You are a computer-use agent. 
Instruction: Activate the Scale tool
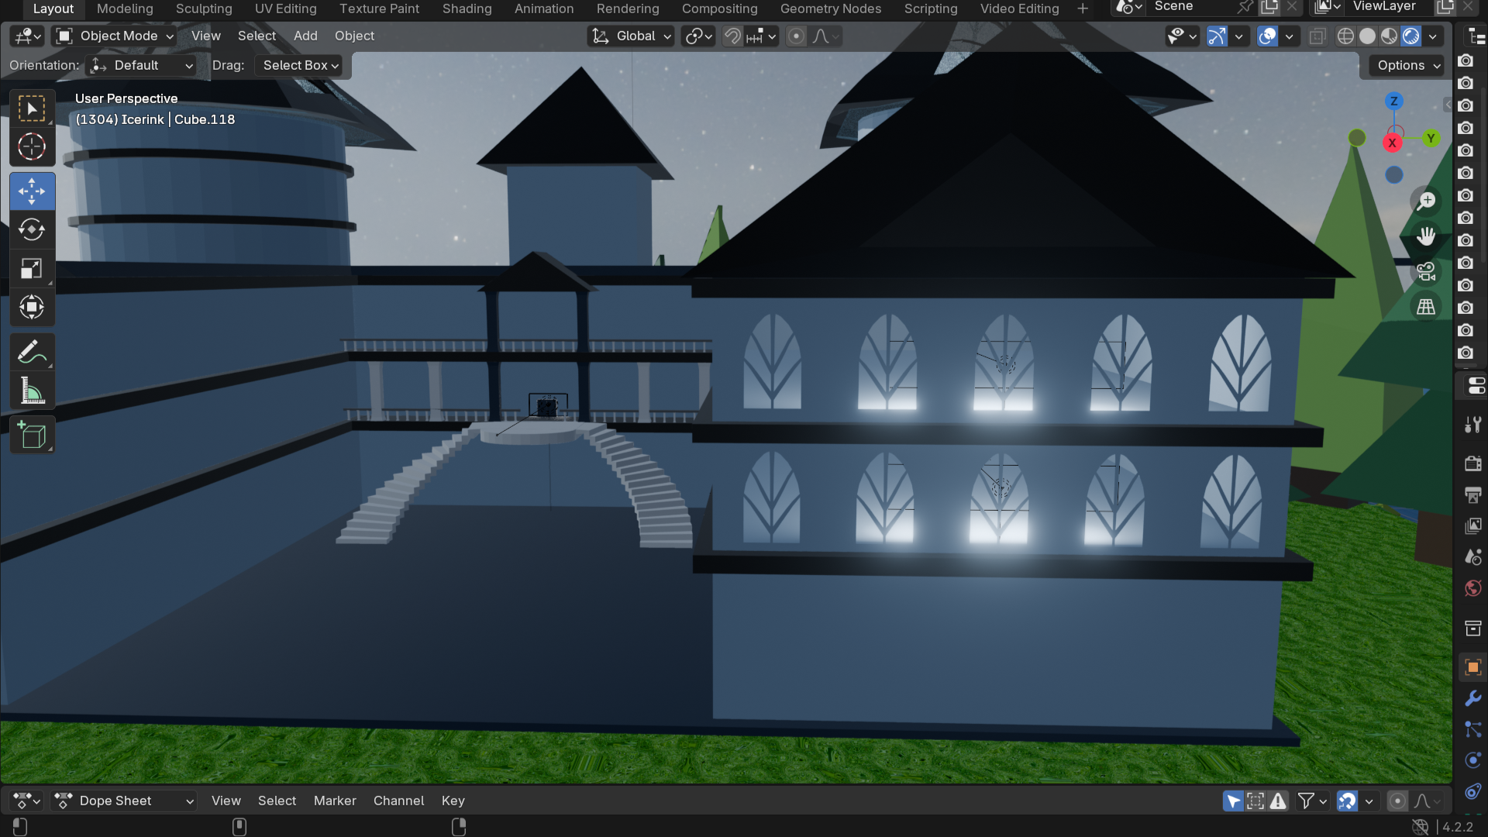click(32, 269)
